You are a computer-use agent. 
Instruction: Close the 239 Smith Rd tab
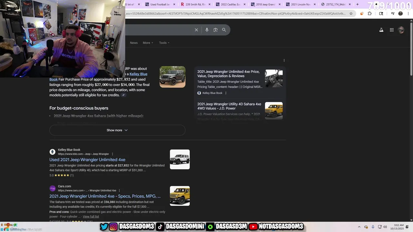(x=209, y=5)
